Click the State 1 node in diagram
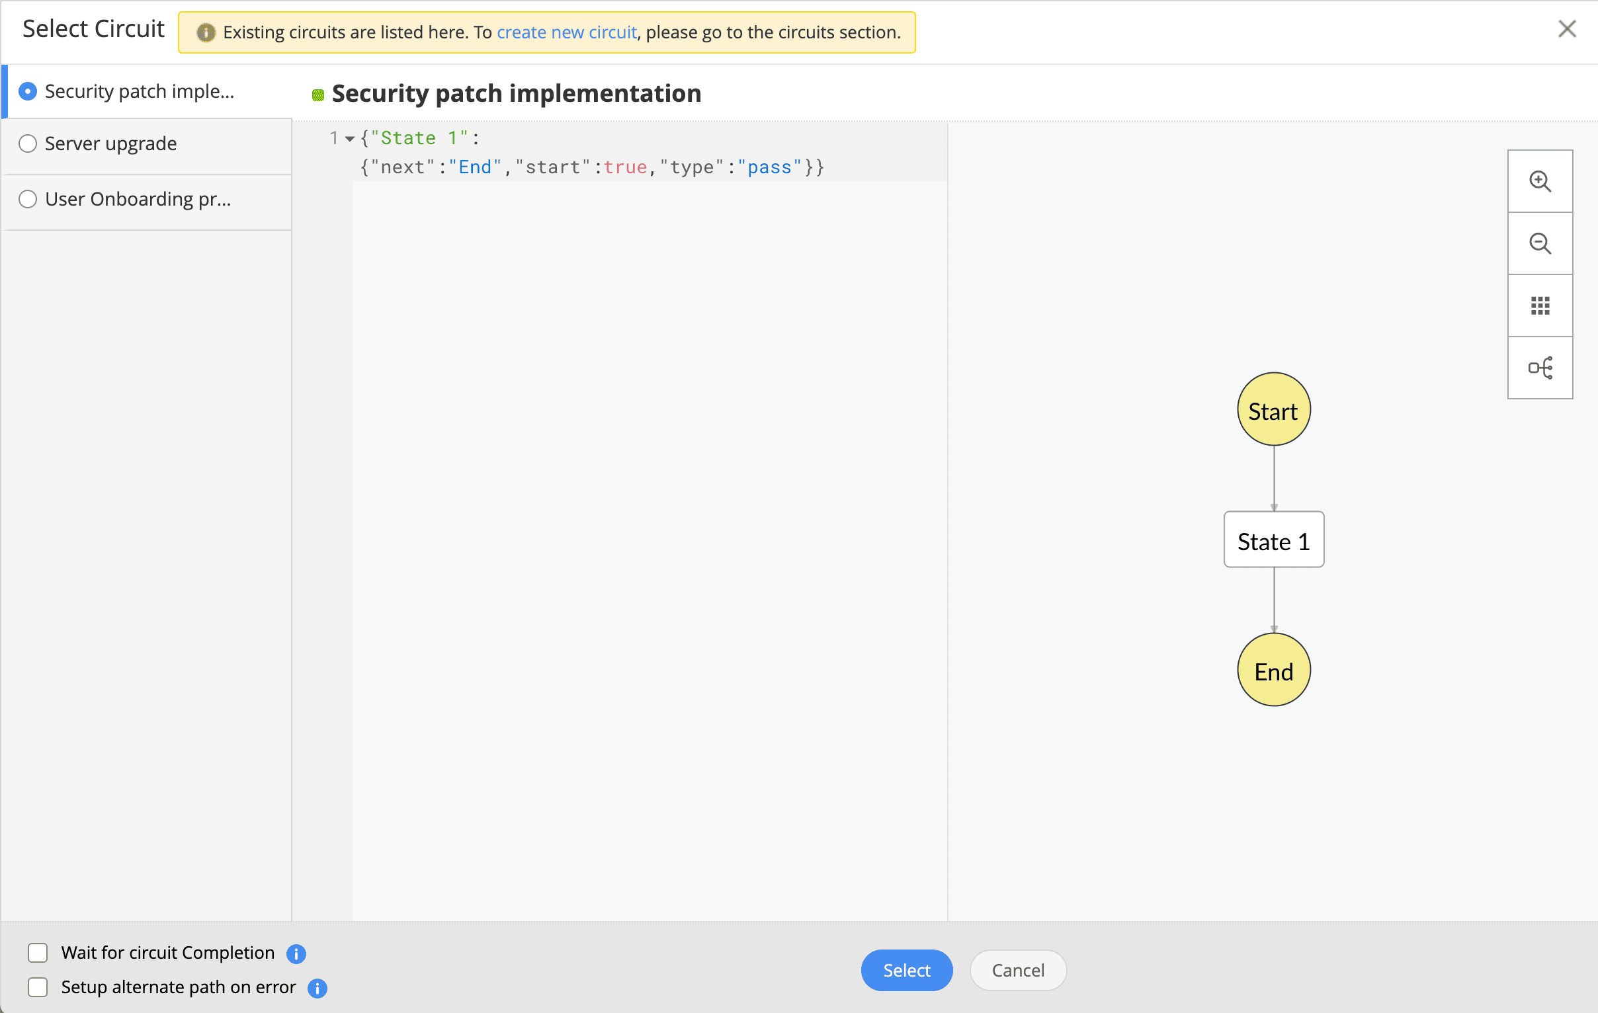 (1273, 540)
